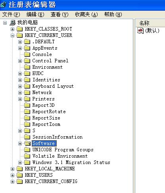Click the open Software folder icon
The width and height of the screenshot is (165, 193).
coord(27,143)
